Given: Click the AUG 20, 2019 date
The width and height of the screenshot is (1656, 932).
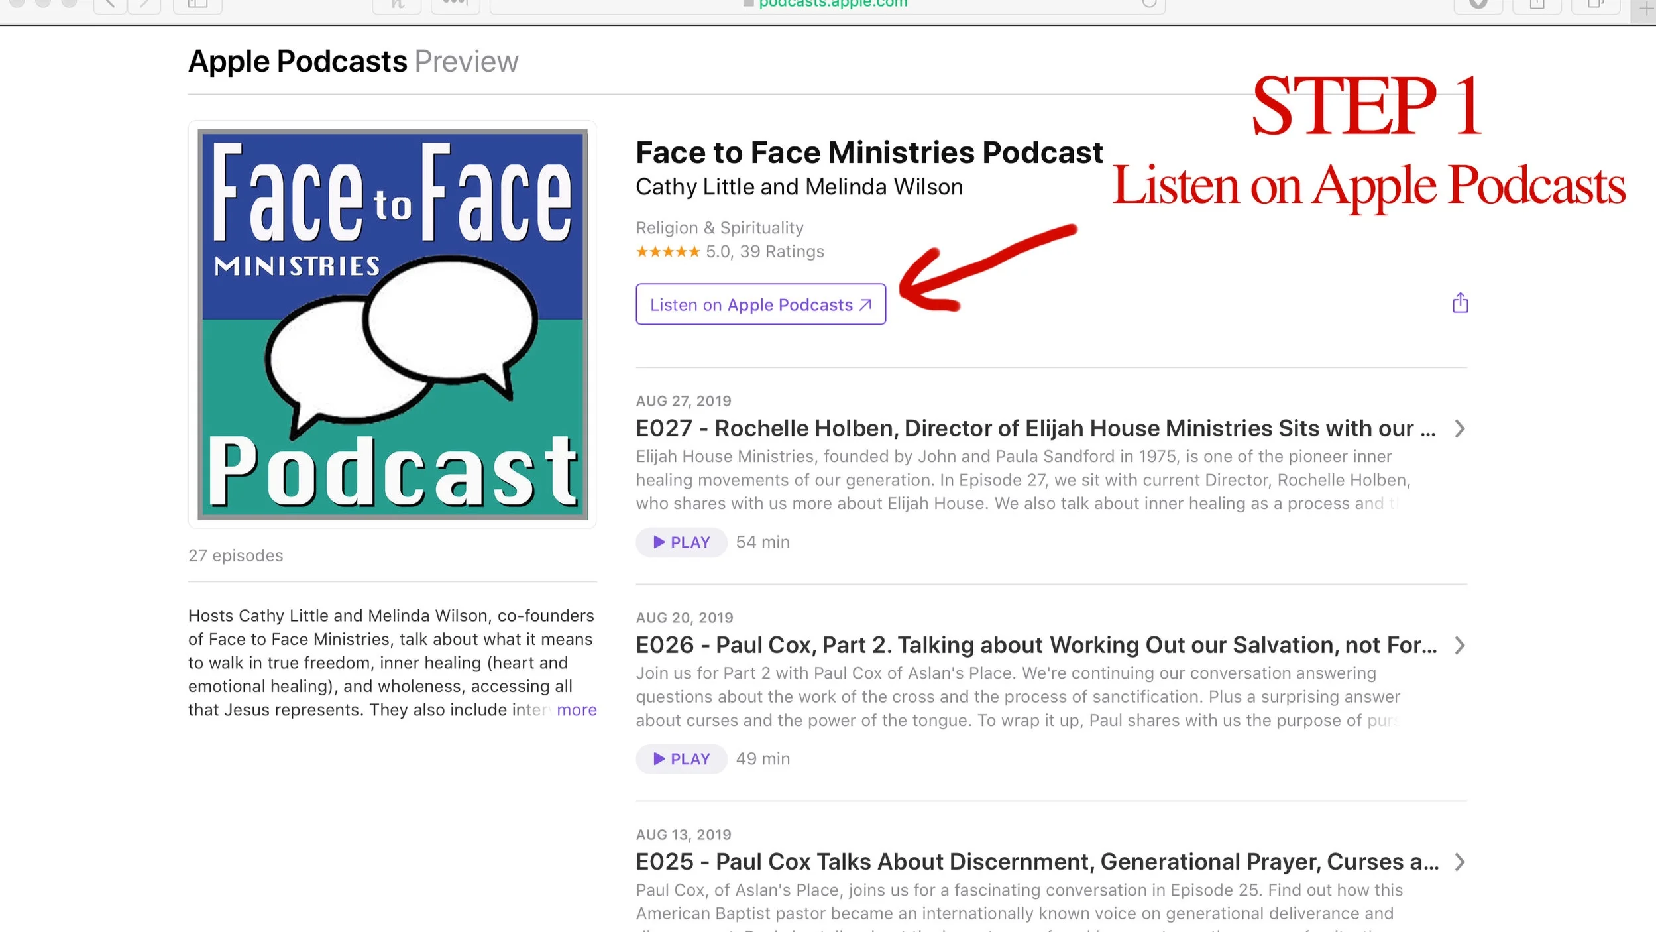Looking at the screenshot, I should click(685, 618).
